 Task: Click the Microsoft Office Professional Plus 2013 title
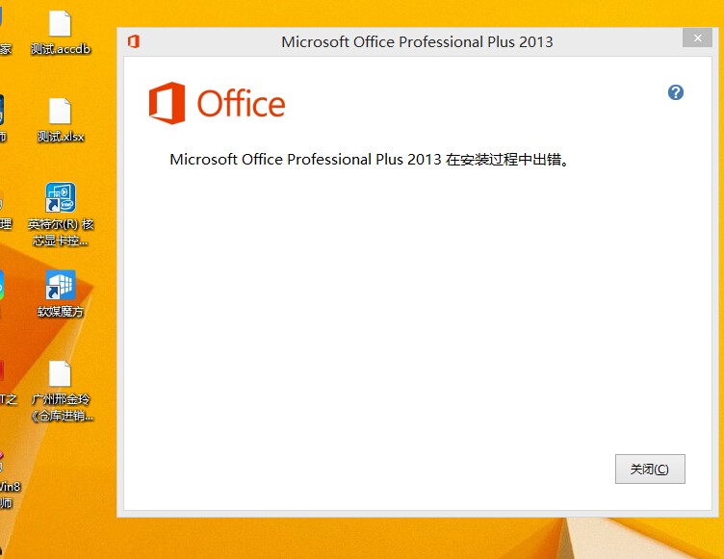417,42
